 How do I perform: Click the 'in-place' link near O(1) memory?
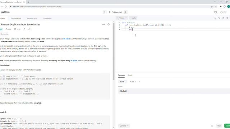[x=74, y=61]
